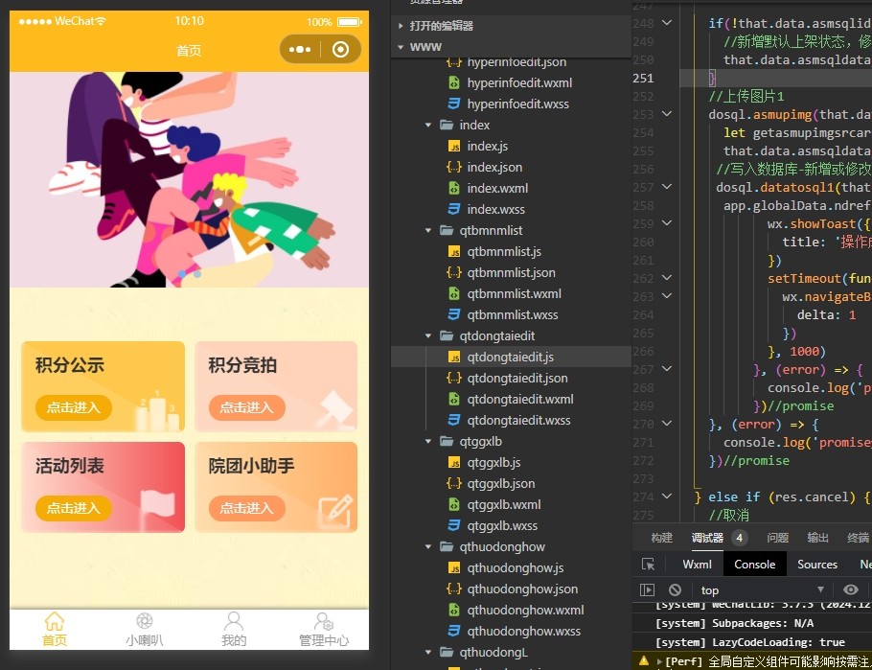
Task: Fold code block at line 274
Action: (667, 497)
